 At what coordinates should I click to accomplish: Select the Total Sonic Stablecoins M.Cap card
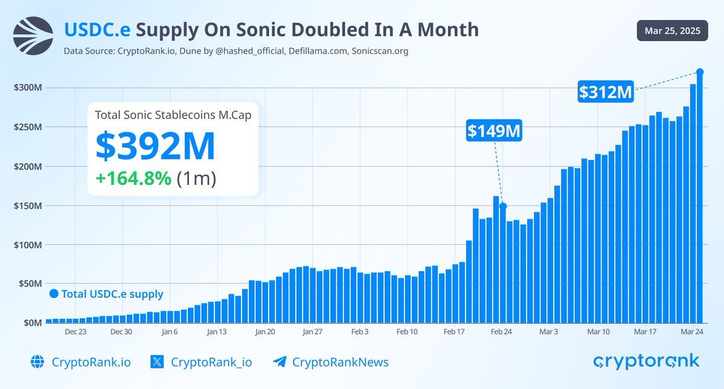[173, 149]
